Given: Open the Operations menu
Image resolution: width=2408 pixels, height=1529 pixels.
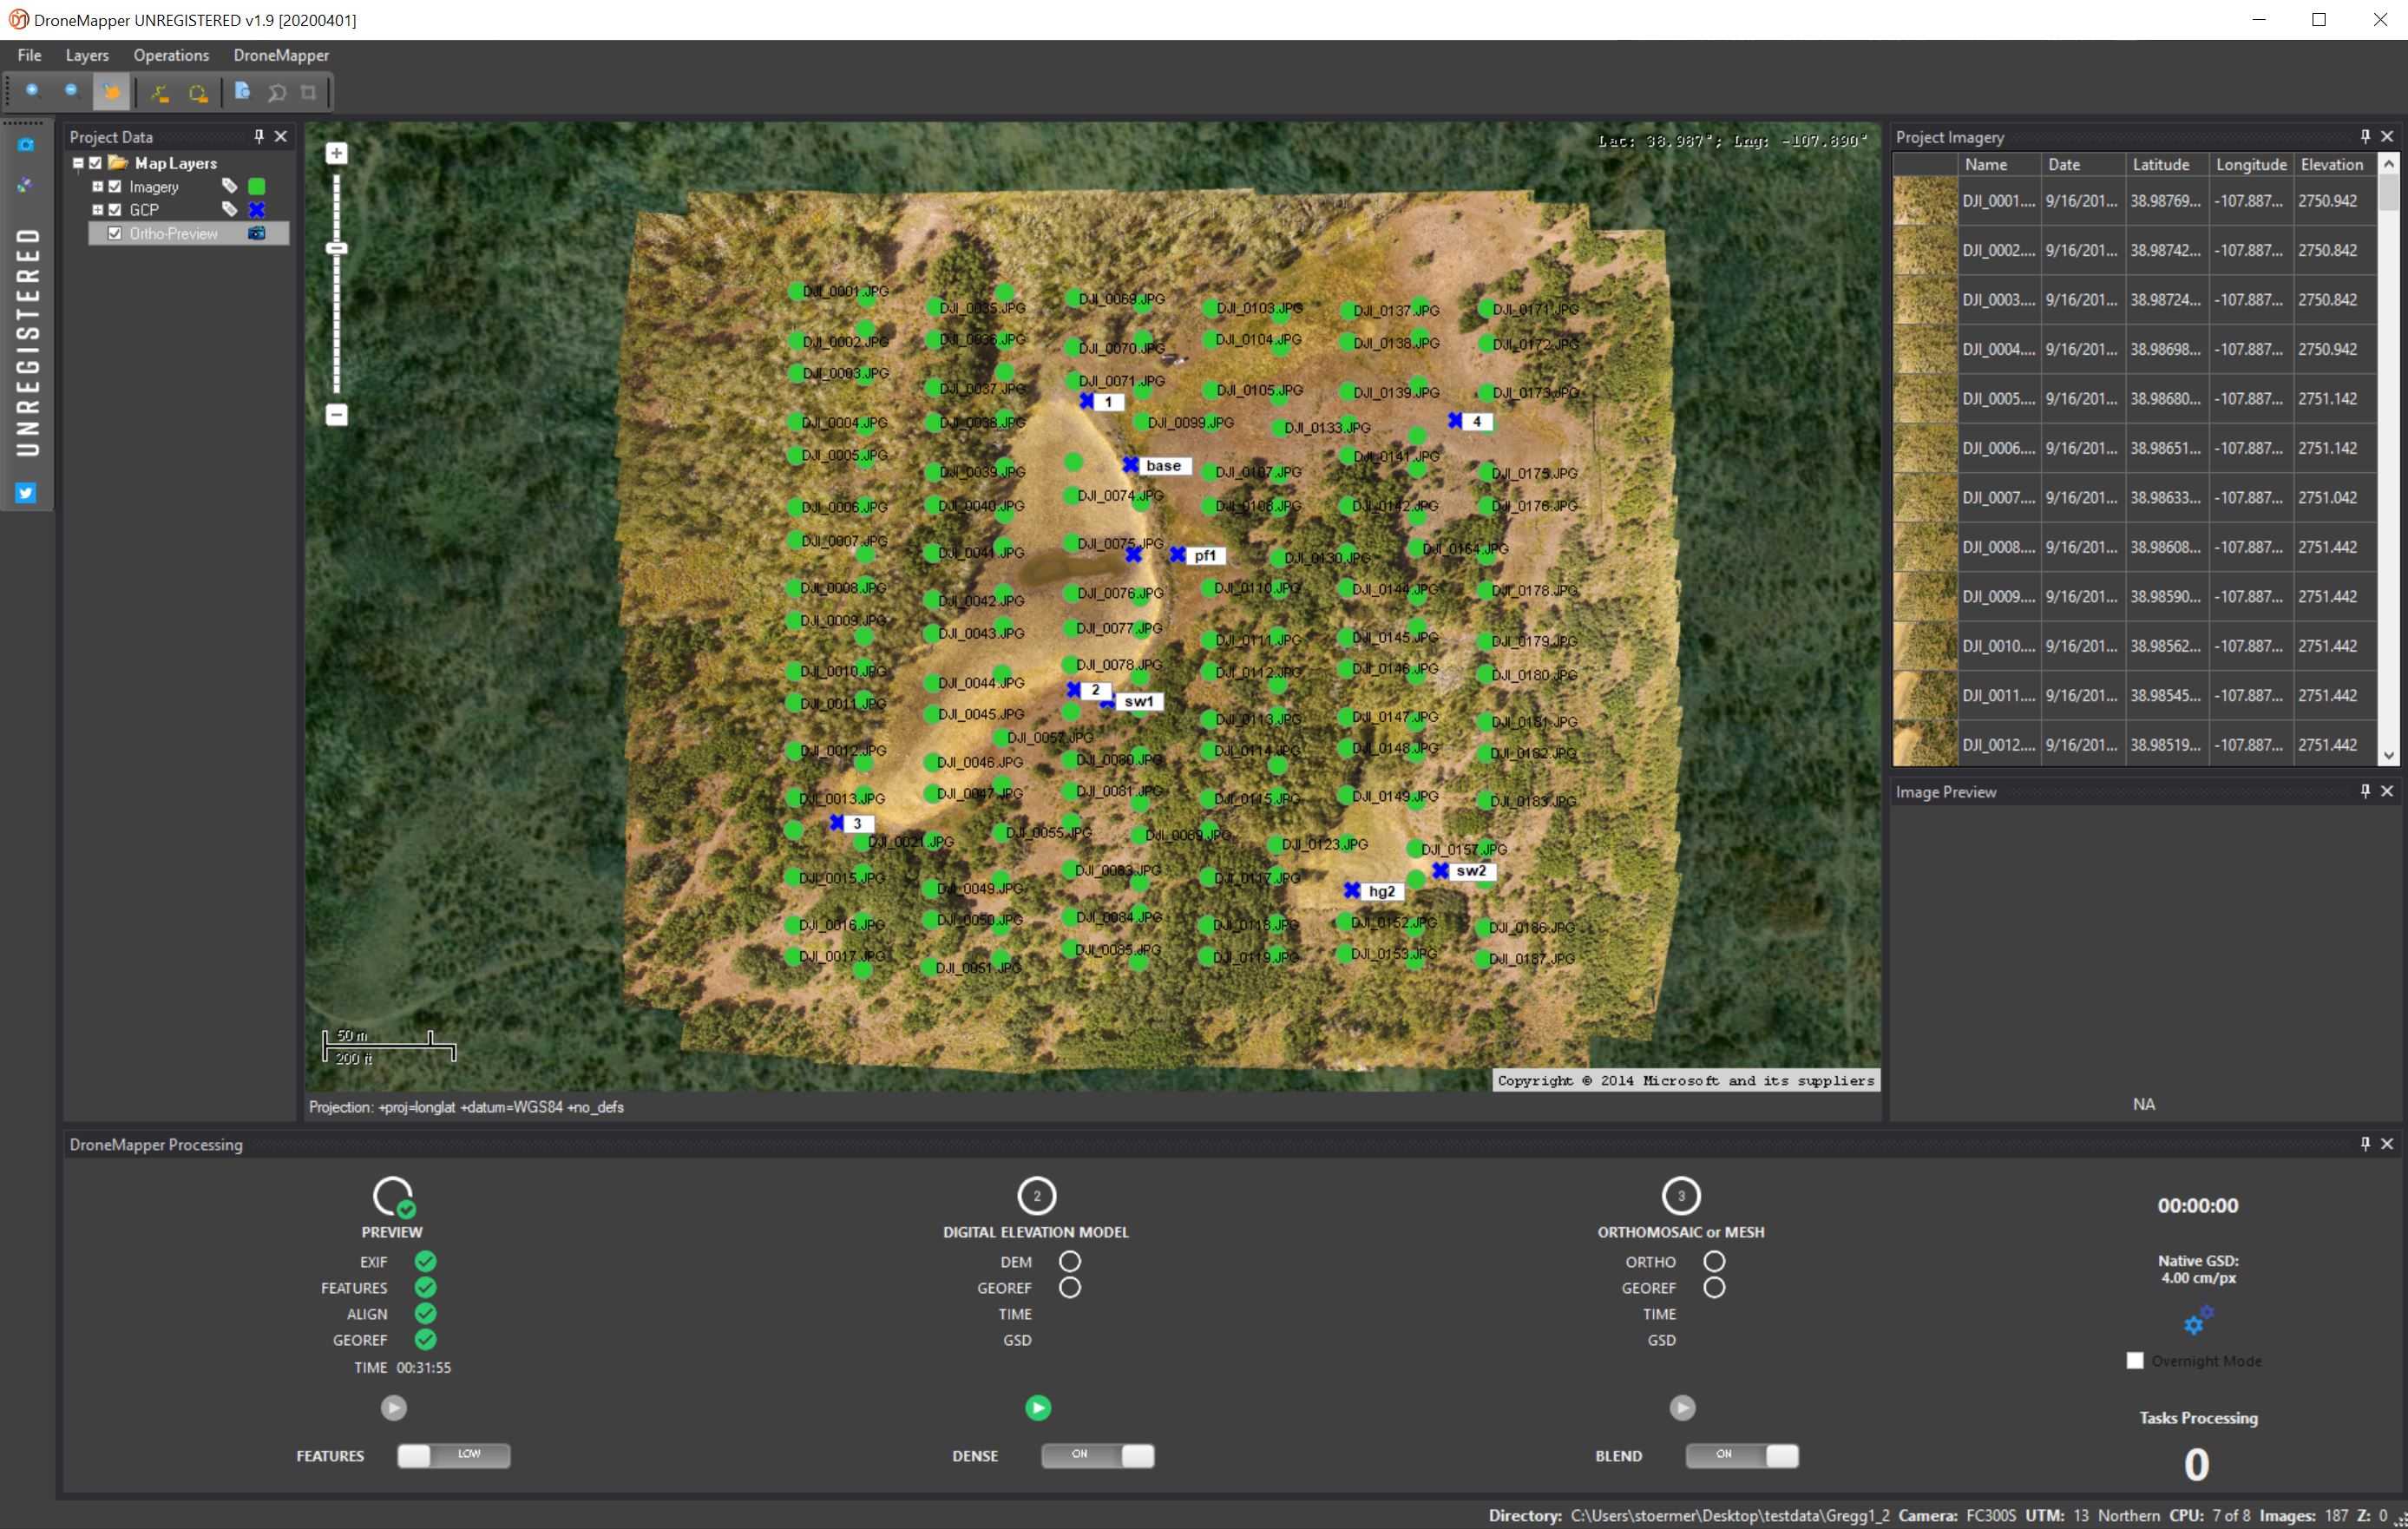Looking at the screenshot, I should 170,55.
